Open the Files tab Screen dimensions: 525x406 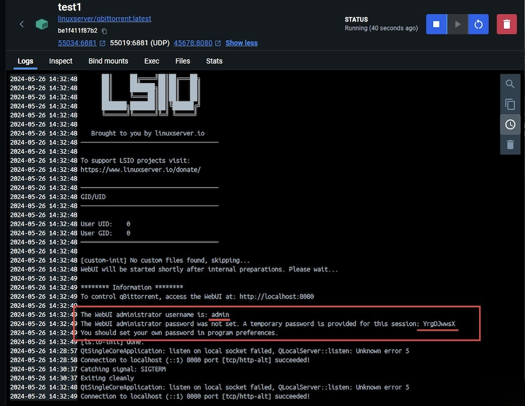pos(183,61)
